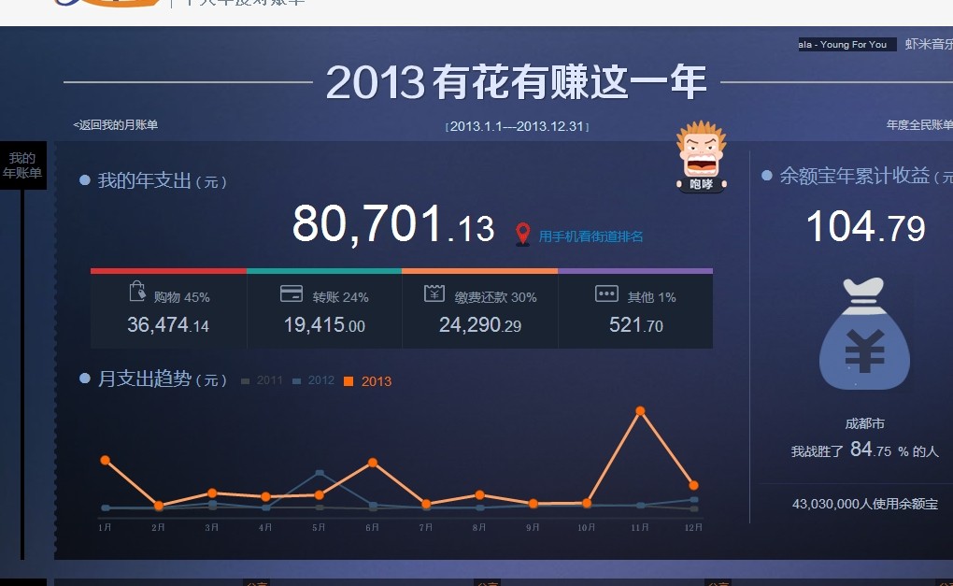Click the bill payment receipt icon
The height and width of the screenshot is (586, 953).
tap(434, 293)
